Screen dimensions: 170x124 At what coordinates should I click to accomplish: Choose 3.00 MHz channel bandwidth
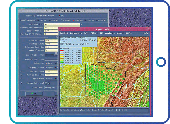(50, 20)
